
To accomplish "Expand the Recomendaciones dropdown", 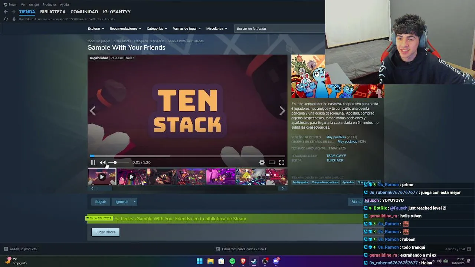I will 125,29.
